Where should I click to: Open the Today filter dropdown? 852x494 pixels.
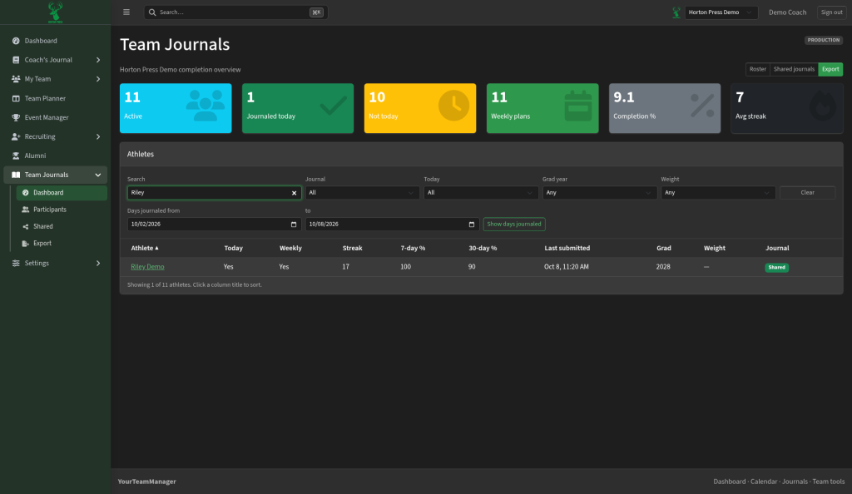[x=481, y=193]
